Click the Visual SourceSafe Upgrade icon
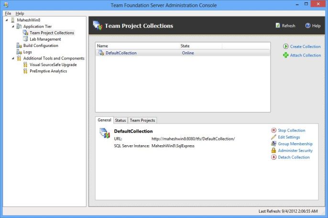Screen dimensions: 328x218 pos(25,65)
